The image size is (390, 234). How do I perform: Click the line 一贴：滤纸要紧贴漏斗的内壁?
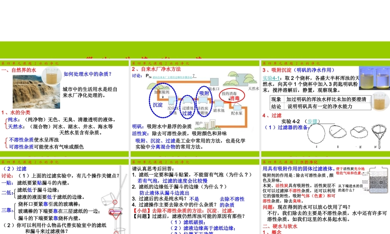(36, 183)
